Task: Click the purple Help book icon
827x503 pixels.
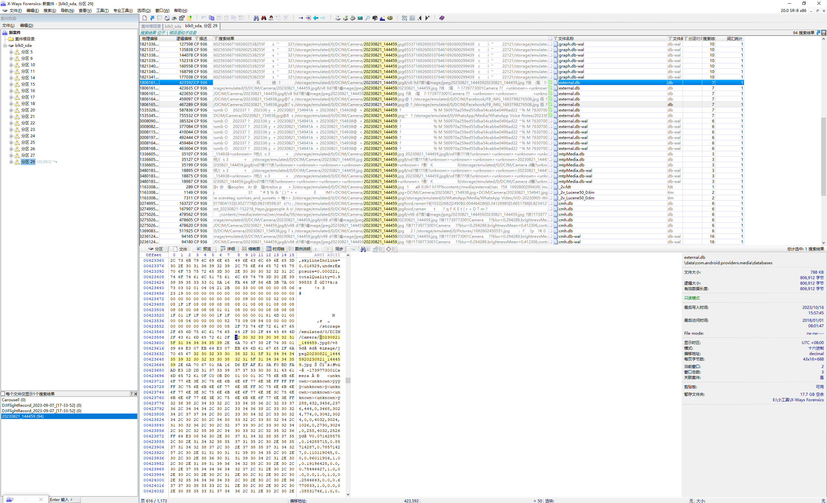Action: coord(442,18)
